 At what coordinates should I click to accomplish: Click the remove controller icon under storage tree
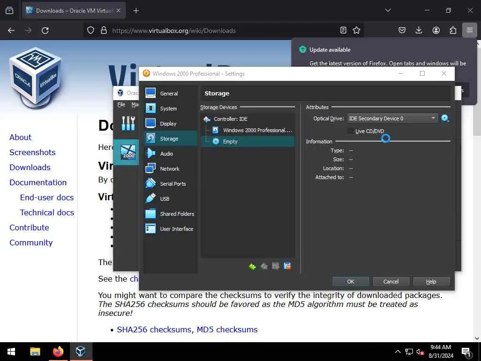[x=264, y=266]
